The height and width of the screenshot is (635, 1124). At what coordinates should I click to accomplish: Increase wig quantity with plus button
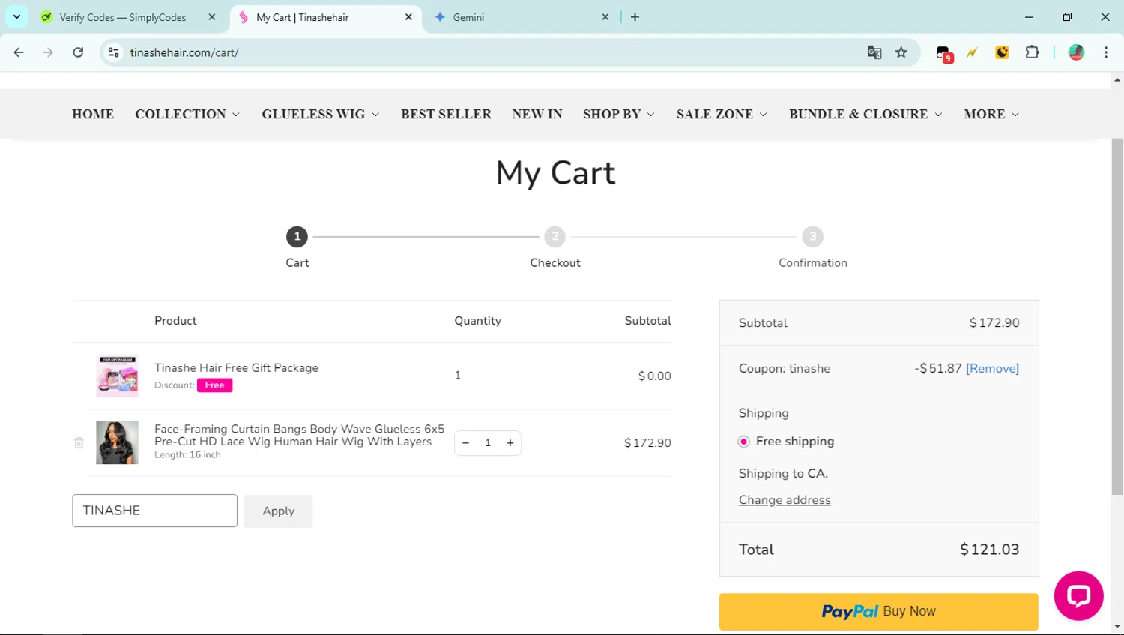(x=510, y=443)
